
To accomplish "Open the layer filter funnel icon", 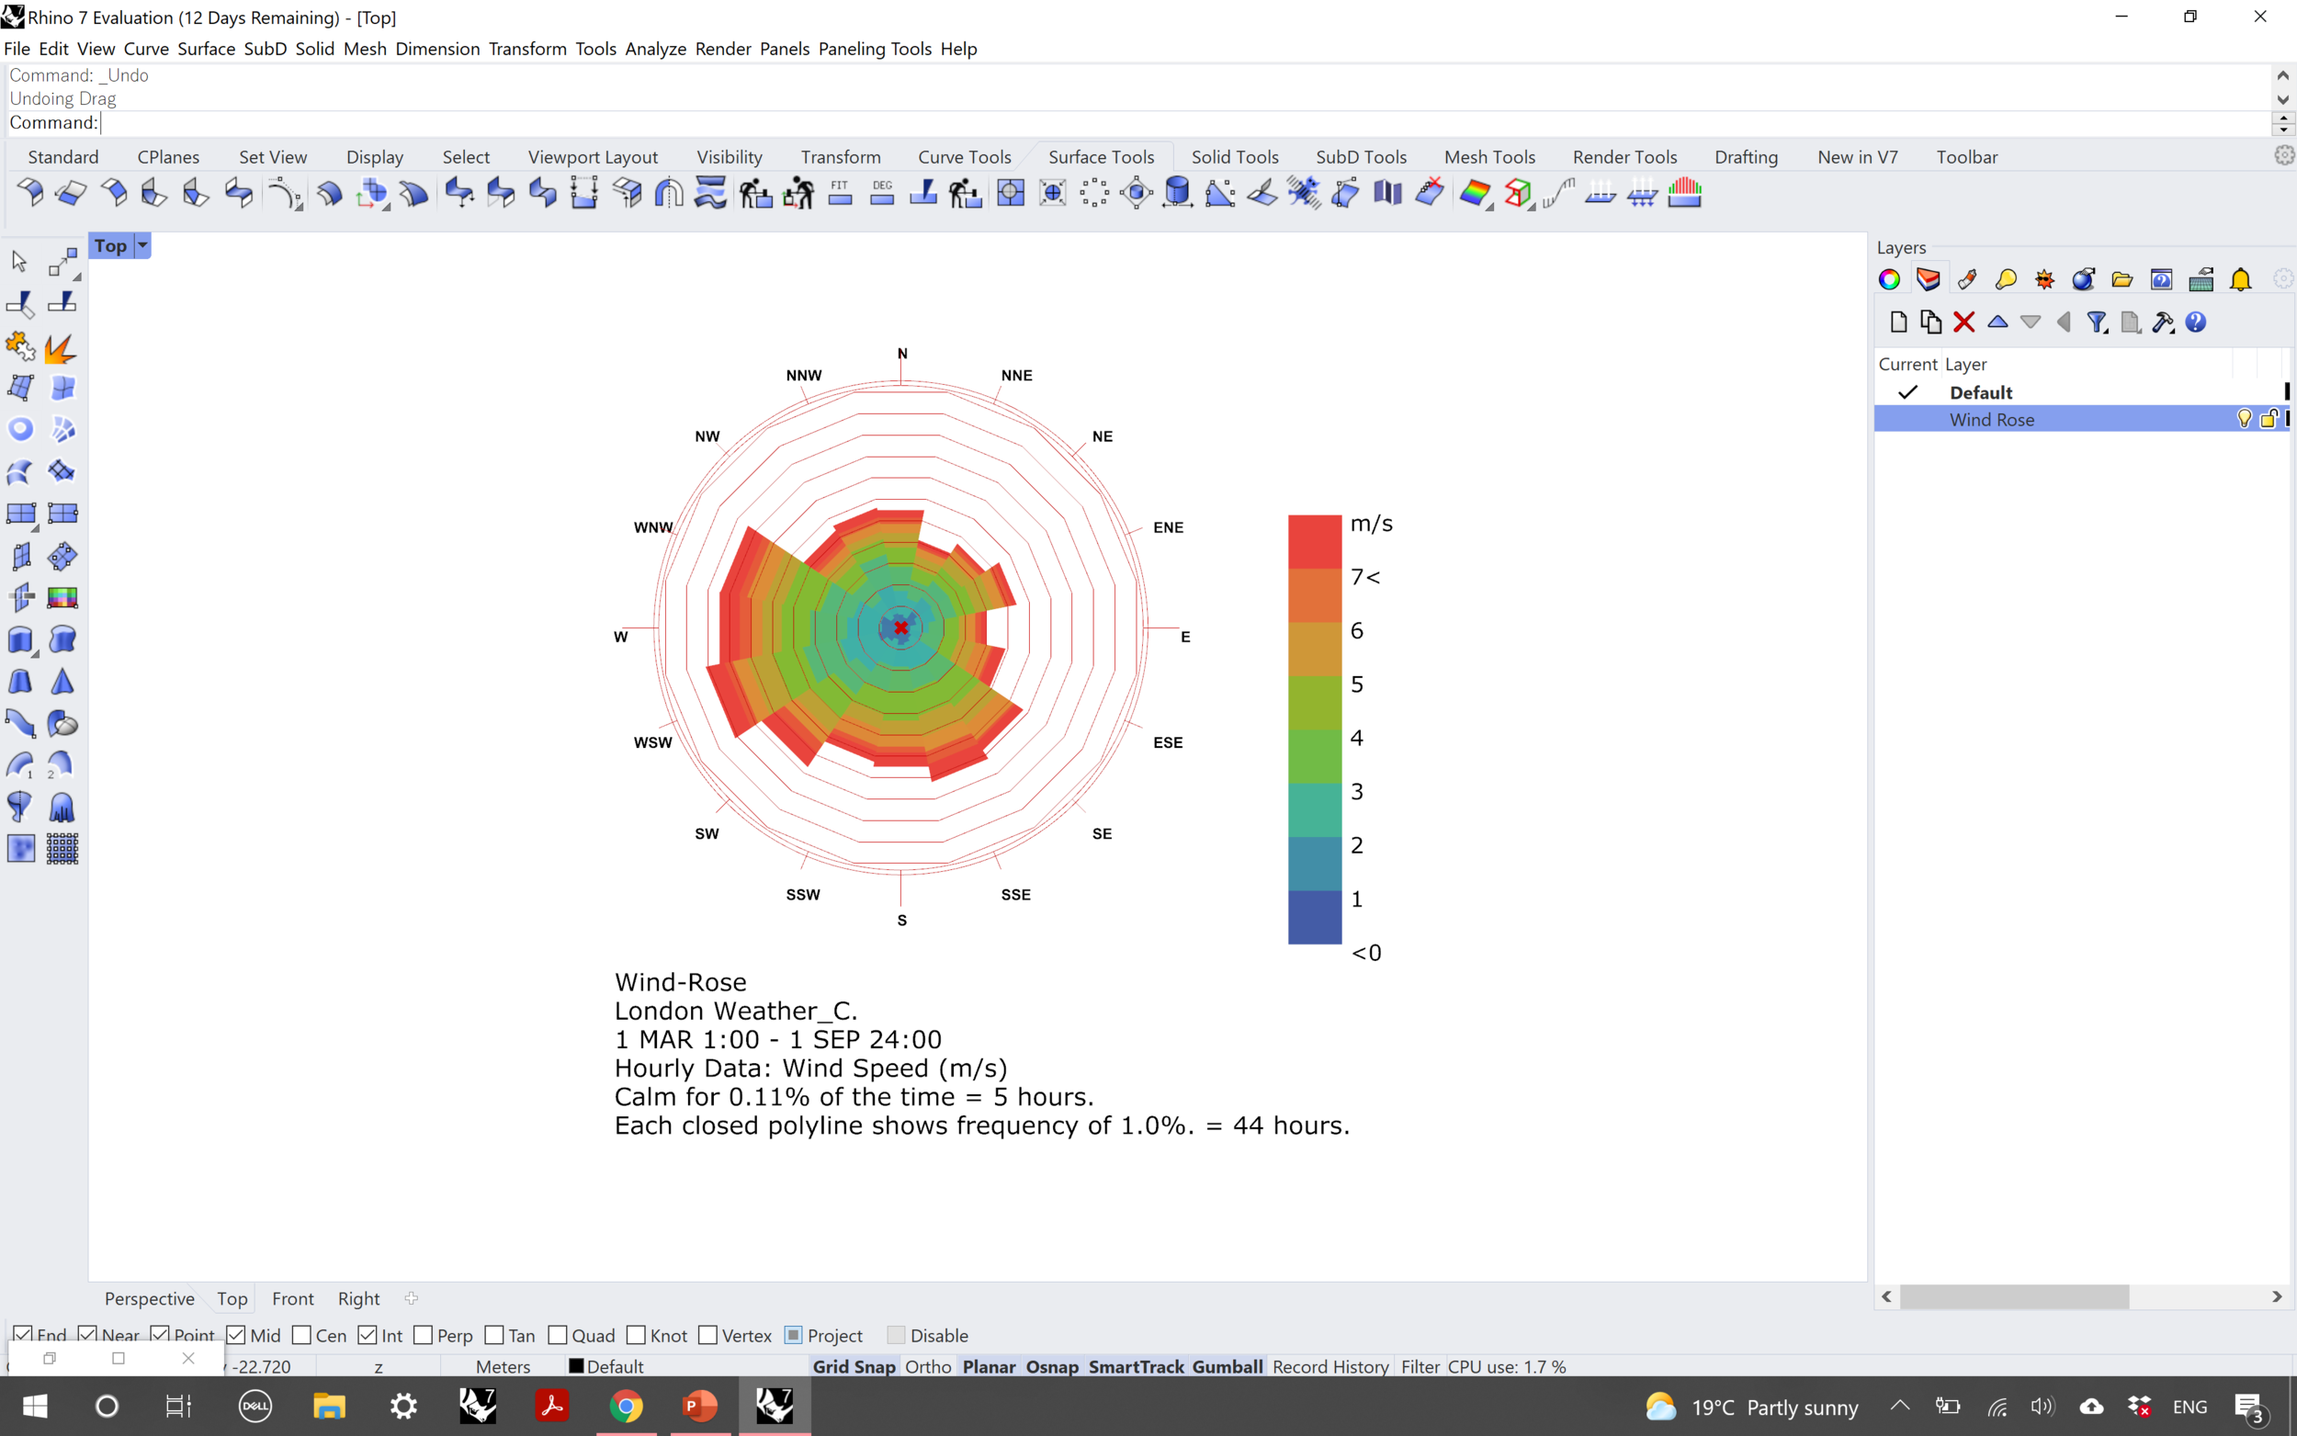I will 2097,322.
